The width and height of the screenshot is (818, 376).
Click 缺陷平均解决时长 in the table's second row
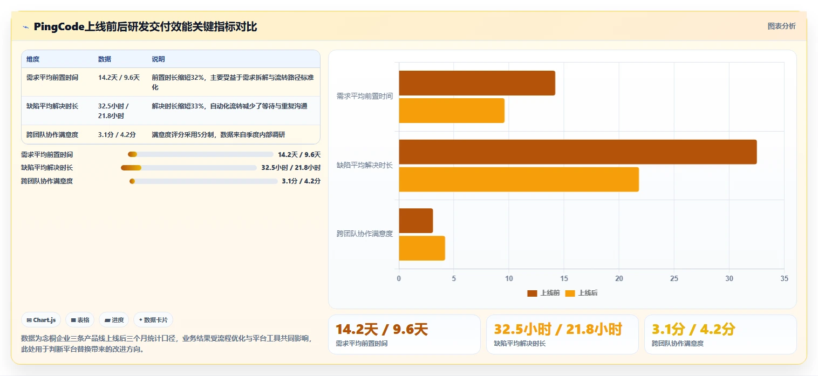point(52,106)
